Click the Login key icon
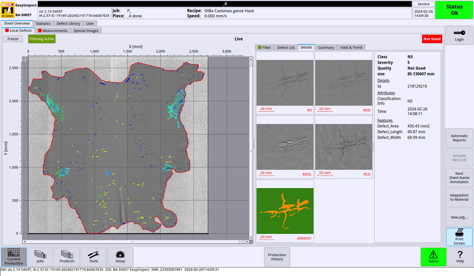 pyautogui.click(x=459, y=33)
